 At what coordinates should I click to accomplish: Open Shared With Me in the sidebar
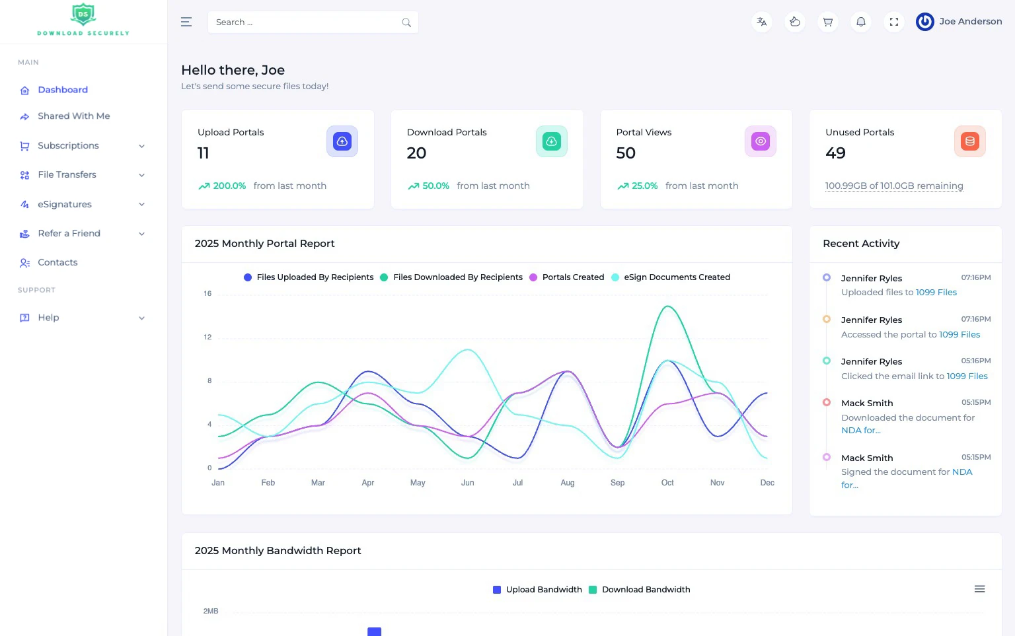pos(73,116)
